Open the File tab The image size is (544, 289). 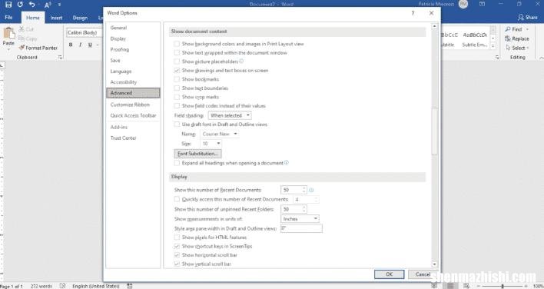pos(8,18)
